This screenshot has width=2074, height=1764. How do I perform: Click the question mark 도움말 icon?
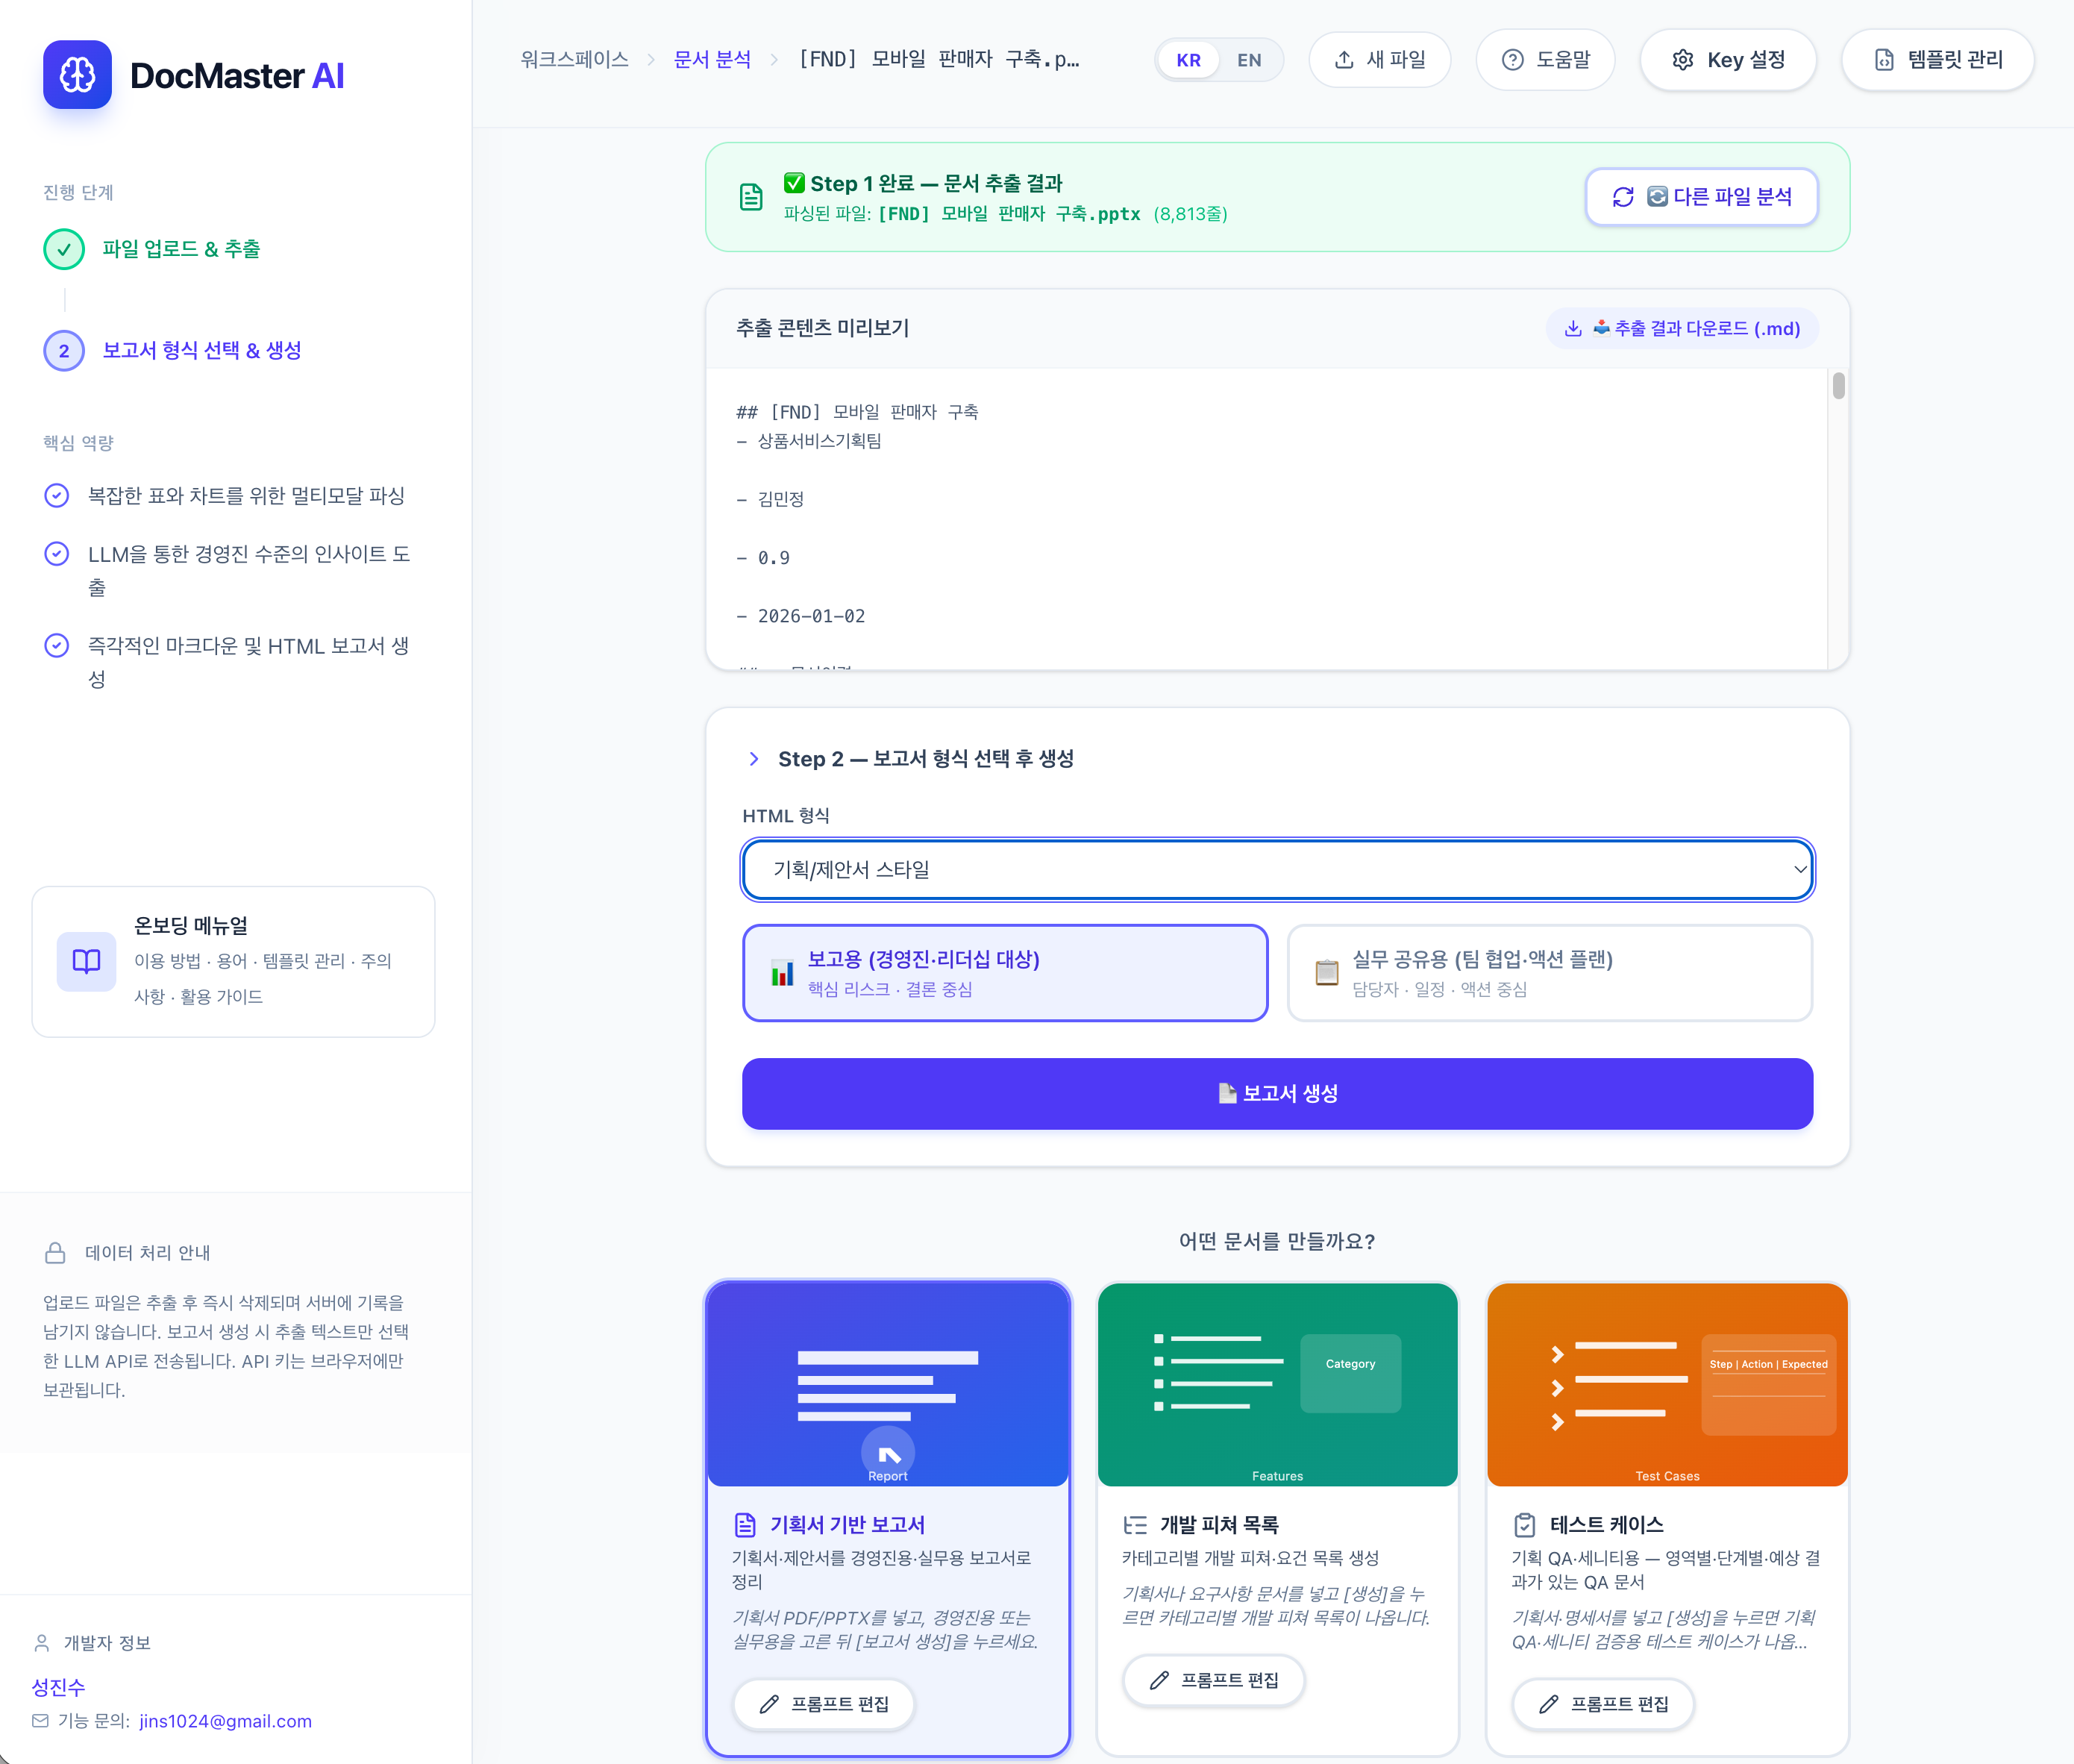[x=1512, y=60]
